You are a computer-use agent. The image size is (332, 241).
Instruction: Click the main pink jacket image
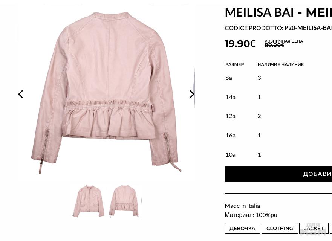(106, 93)
